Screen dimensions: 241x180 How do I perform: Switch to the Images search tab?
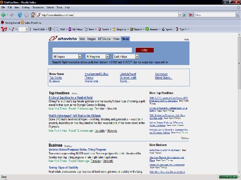click(91, 39)
